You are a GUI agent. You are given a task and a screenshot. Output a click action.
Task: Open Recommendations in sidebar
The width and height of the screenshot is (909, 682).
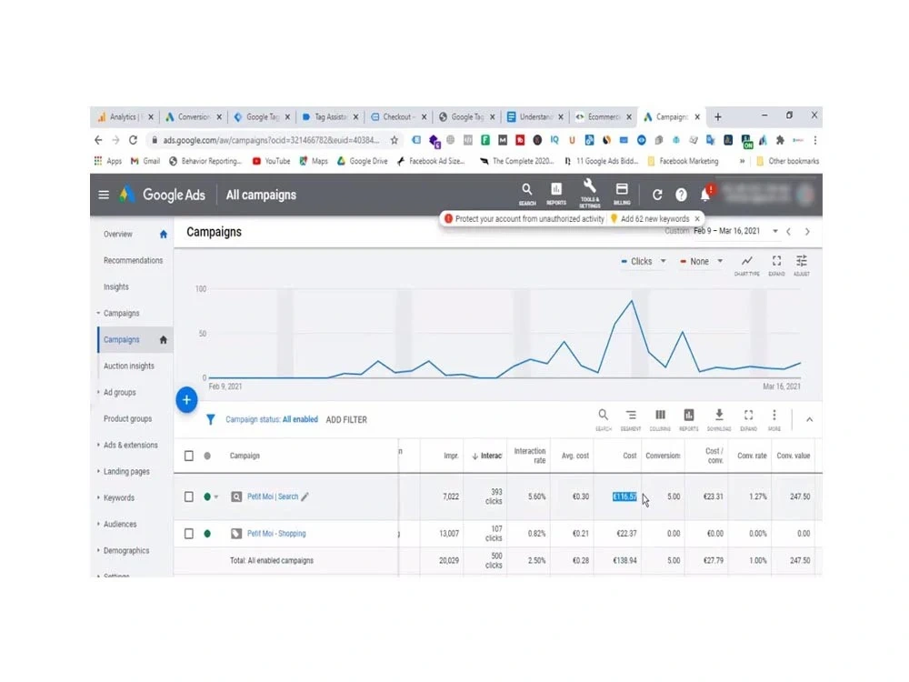[134, 260]
